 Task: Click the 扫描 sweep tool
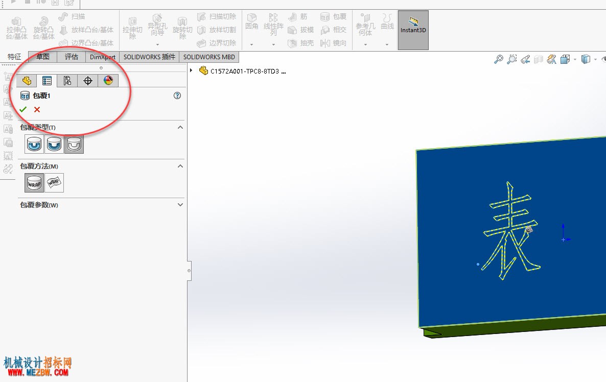(x=72, y=17)
